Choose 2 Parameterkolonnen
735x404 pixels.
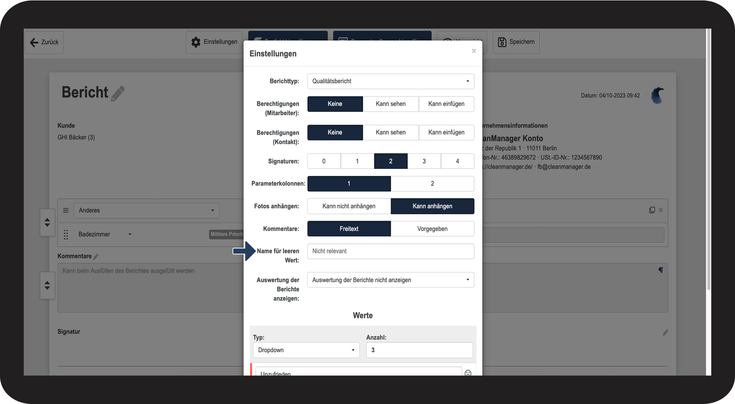pos(433,183)
